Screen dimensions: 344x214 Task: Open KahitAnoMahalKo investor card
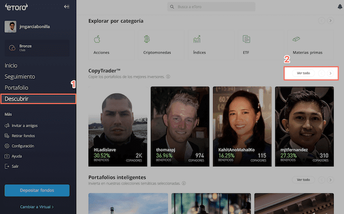pos(242,127)
